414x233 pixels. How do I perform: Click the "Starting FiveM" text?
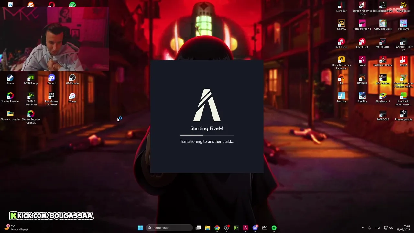[x=207, y=128]
